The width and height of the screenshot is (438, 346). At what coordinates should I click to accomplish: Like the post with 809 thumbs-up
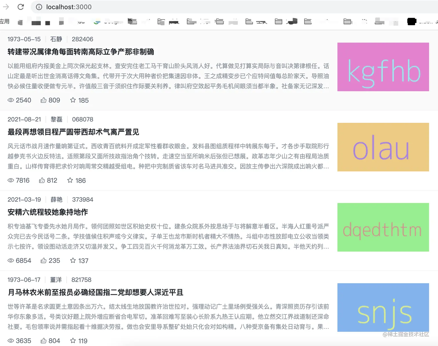(43, 100)
